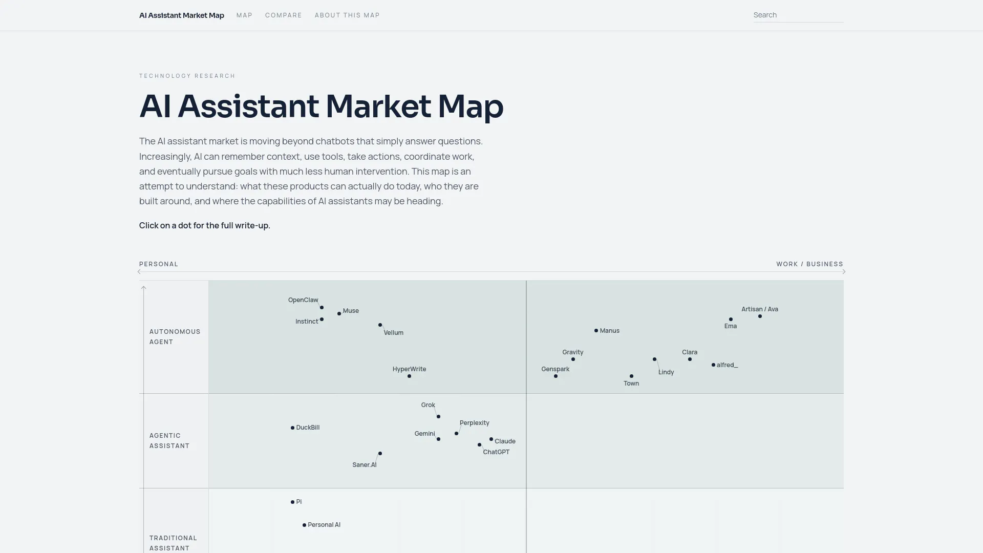
Task: Select the DuckBill dot
Action: [292, 428]
